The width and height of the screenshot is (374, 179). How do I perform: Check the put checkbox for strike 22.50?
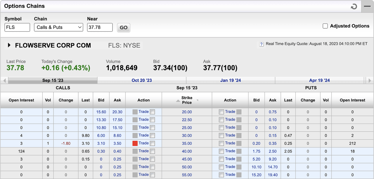click(221, 120)
